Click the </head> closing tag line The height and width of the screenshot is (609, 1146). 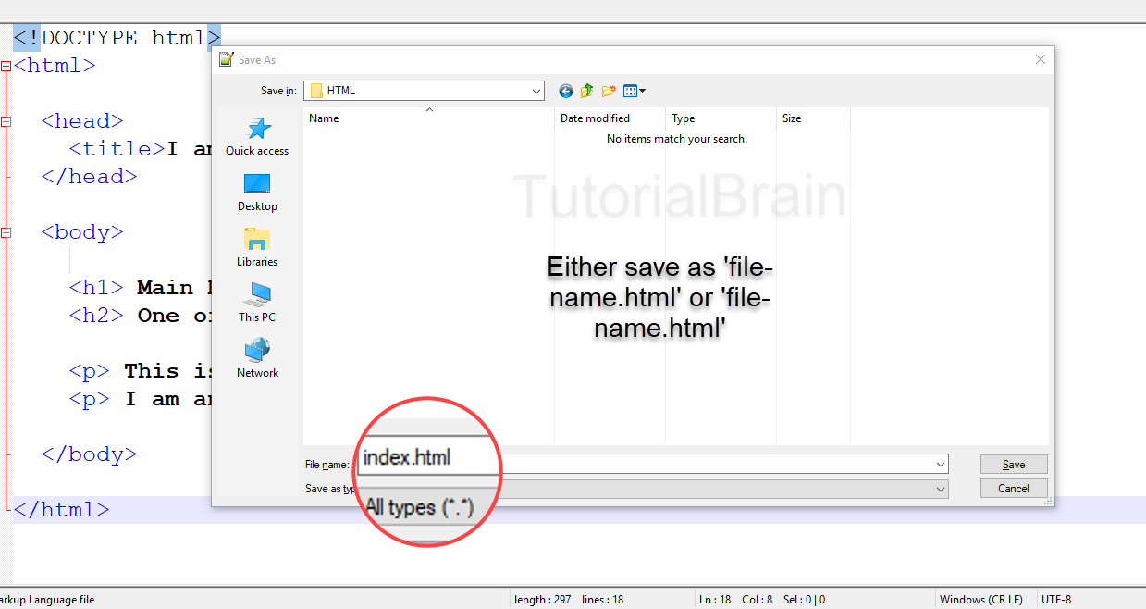(89, 177)
